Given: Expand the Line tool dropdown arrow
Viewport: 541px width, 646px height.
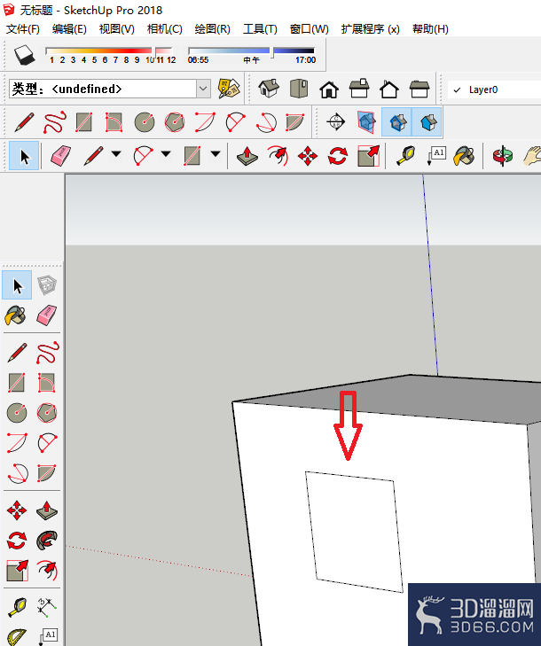Looking at the screenshot, I should pos(116,154).
